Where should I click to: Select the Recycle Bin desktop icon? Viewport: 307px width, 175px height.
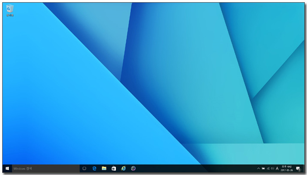pyautogui.click(x=10, y=11)
